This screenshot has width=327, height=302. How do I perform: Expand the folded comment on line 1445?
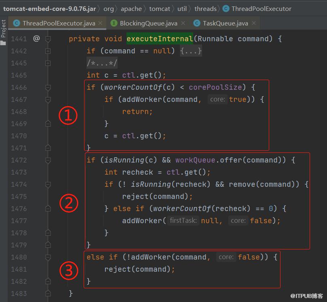tap(48, 63)
